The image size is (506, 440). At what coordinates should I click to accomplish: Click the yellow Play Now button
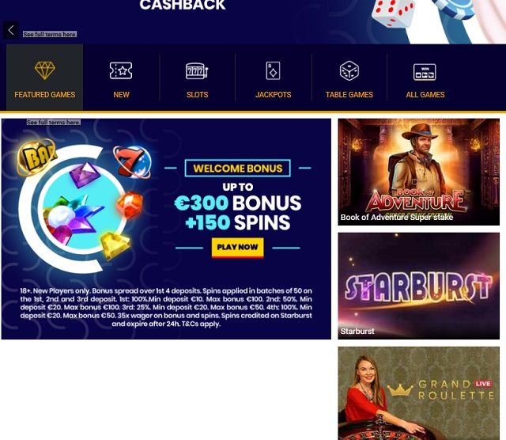238,248
